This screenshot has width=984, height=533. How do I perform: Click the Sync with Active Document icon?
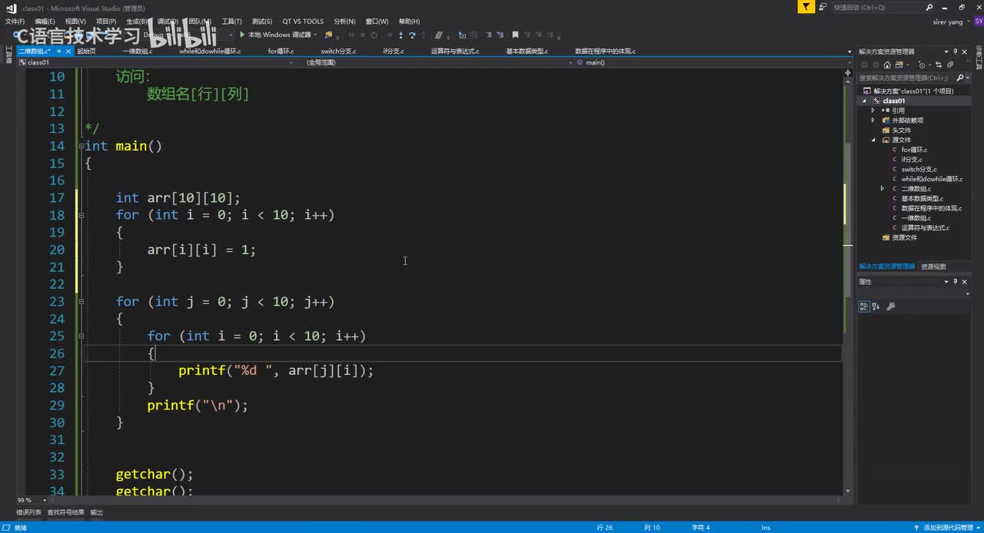[938, 65]
